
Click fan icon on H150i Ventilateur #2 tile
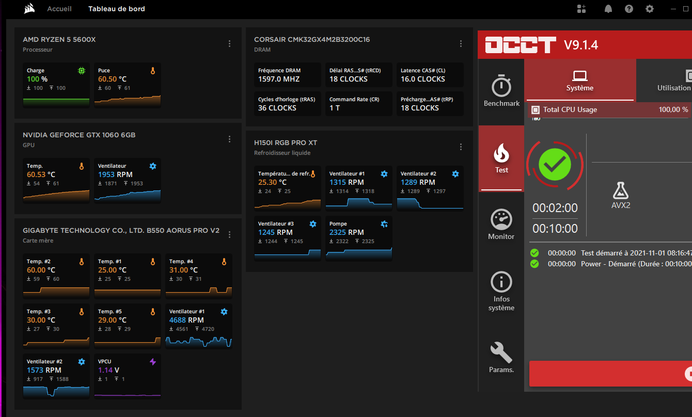click(x=455, y=174)
